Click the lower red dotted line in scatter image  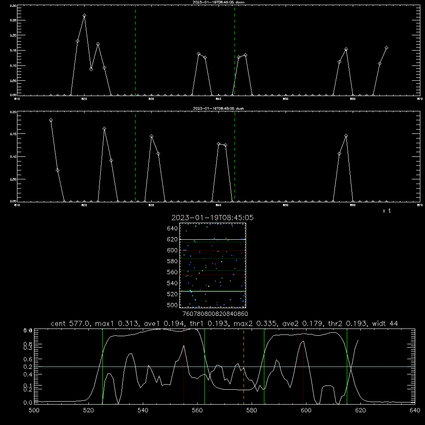(x=212, y=275)
